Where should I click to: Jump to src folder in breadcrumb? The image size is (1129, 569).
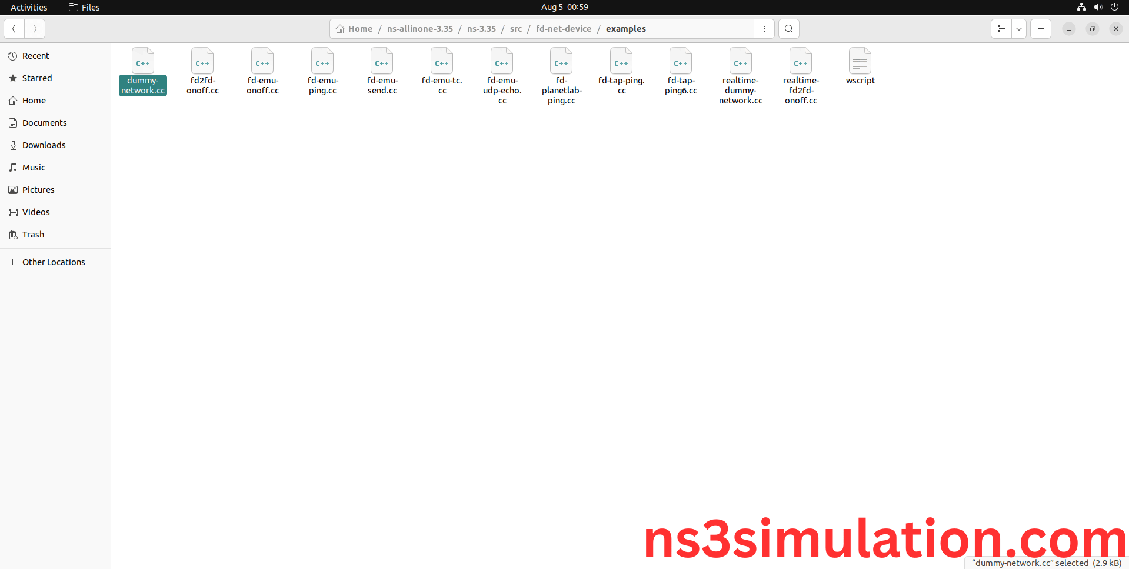516,29
